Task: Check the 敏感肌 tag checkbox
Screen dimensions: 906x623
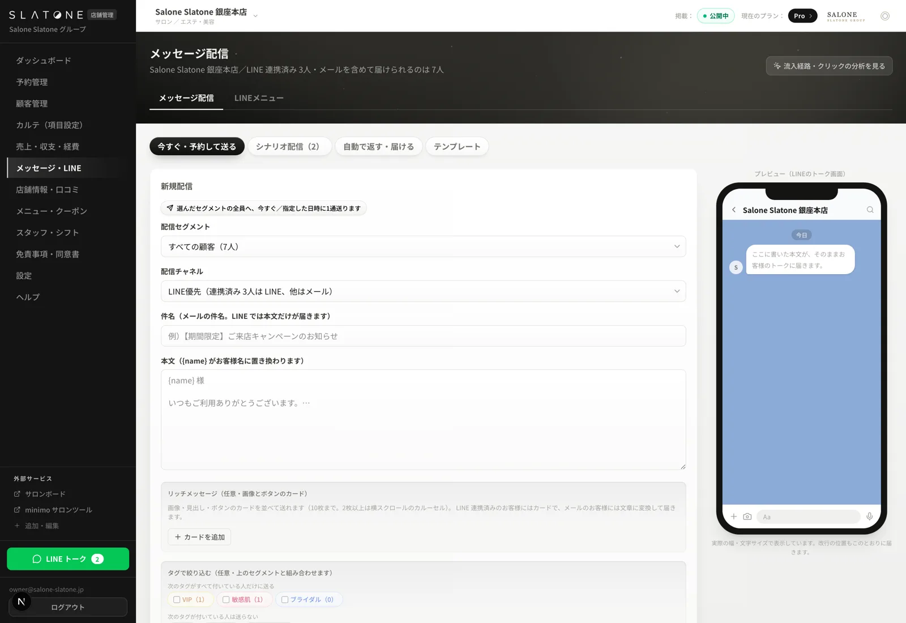Action: click(x=226, y=599)
